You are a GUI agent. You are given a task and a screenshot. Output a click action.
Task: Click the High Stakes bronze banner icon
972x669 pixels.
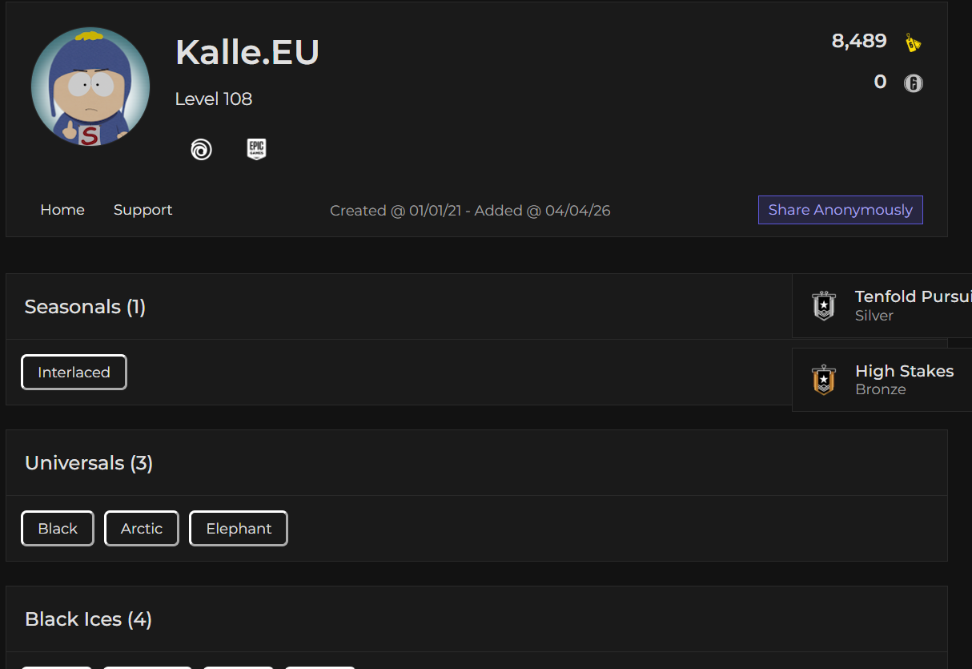pyautogui.click(x=824, y=380)
